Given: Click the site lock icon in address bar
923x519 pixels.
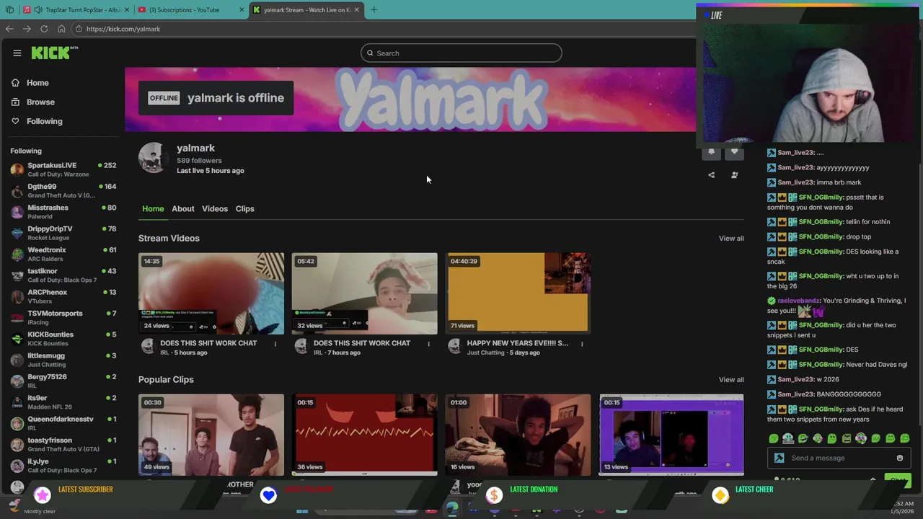Looking at the screenshot, I should pos(79,29).
